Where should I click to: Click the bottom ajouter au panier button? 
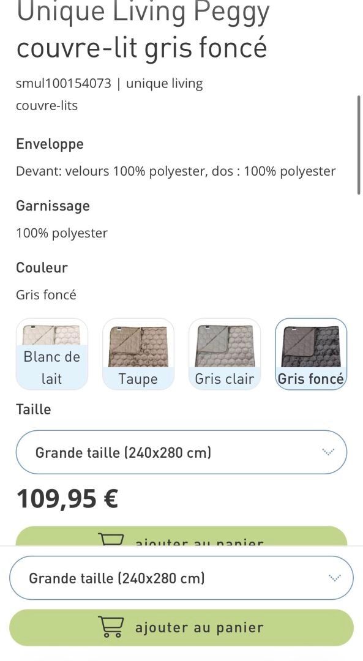click(x=181, y=627)
